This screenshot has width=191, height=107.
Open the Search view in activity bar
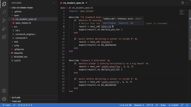(x=4, y=12)
